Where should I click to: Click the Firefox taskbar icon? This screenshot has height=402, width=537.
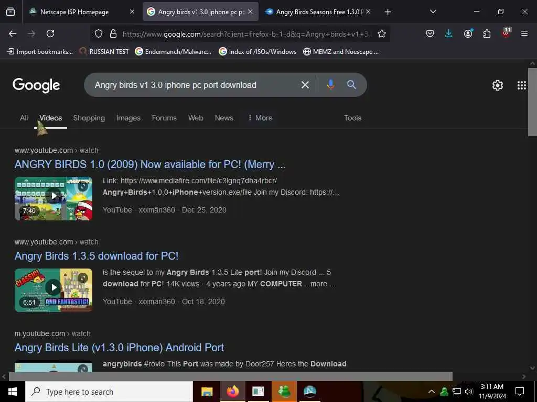(232, 392)
